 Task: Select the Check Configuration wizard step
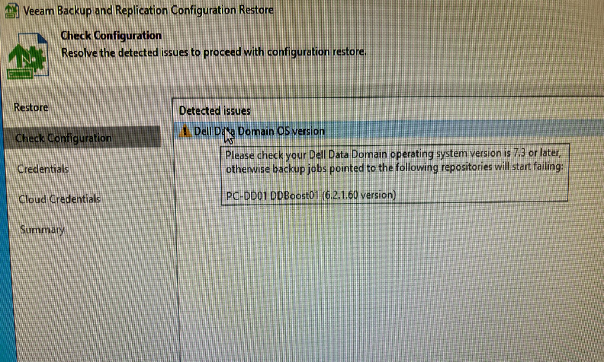[82, 138]
